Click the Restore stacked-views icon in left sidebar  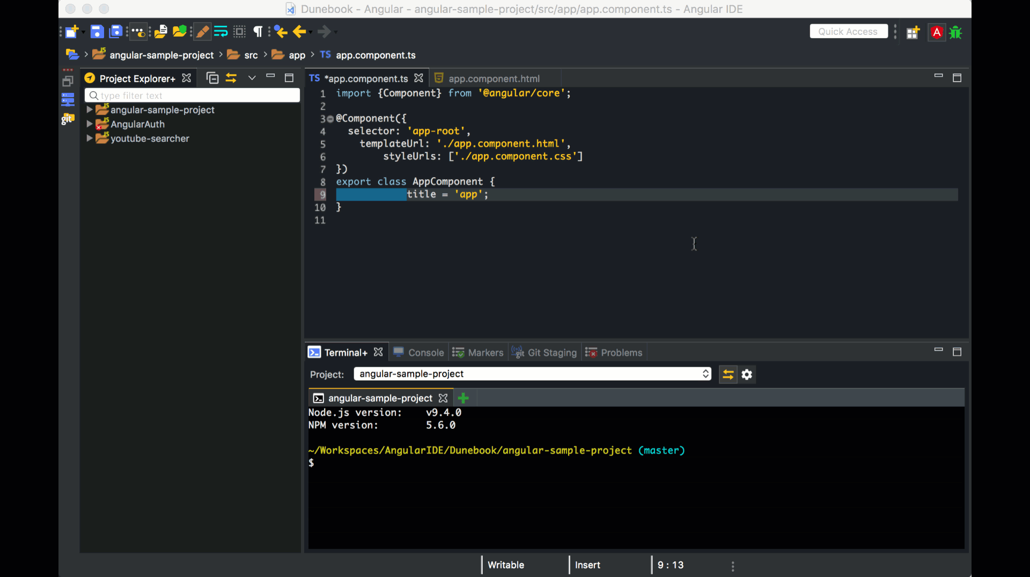click(68, 82)
